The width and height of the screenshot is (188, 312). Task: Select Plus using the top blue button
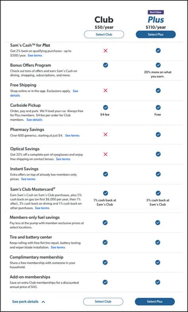click(155, 35)
